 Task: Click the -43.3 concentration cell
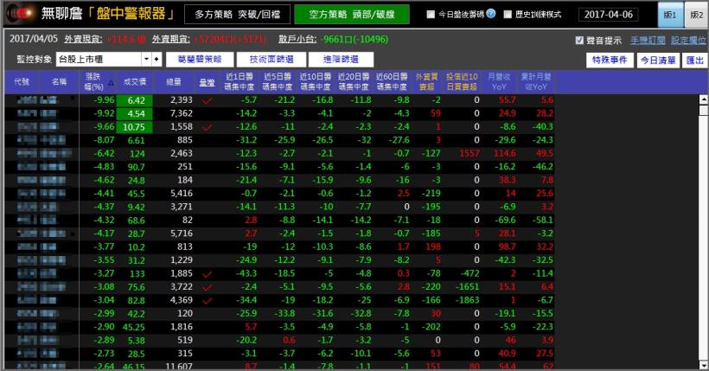point(246,274)
